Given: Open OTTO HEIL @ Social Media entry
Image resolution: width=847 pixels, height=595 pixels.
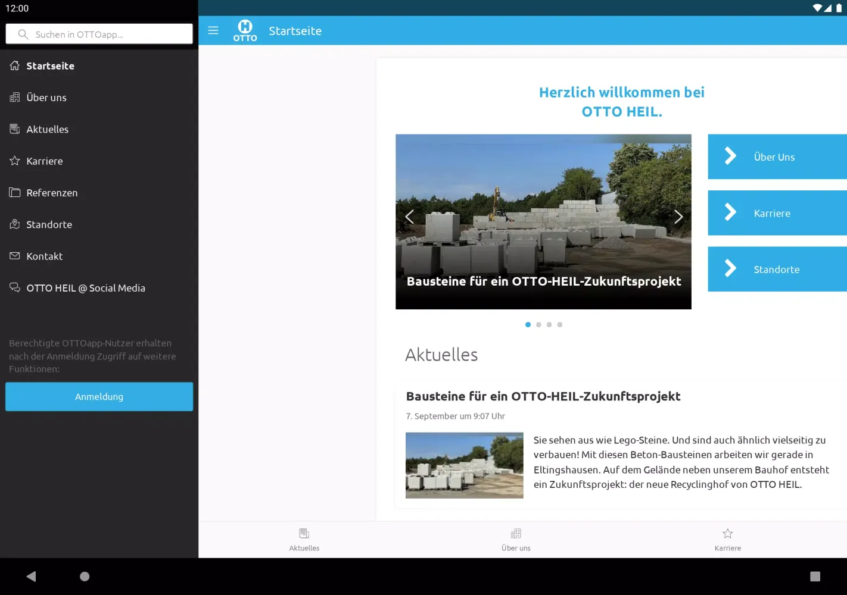Looking at the screenshot, I should point(99,287).
